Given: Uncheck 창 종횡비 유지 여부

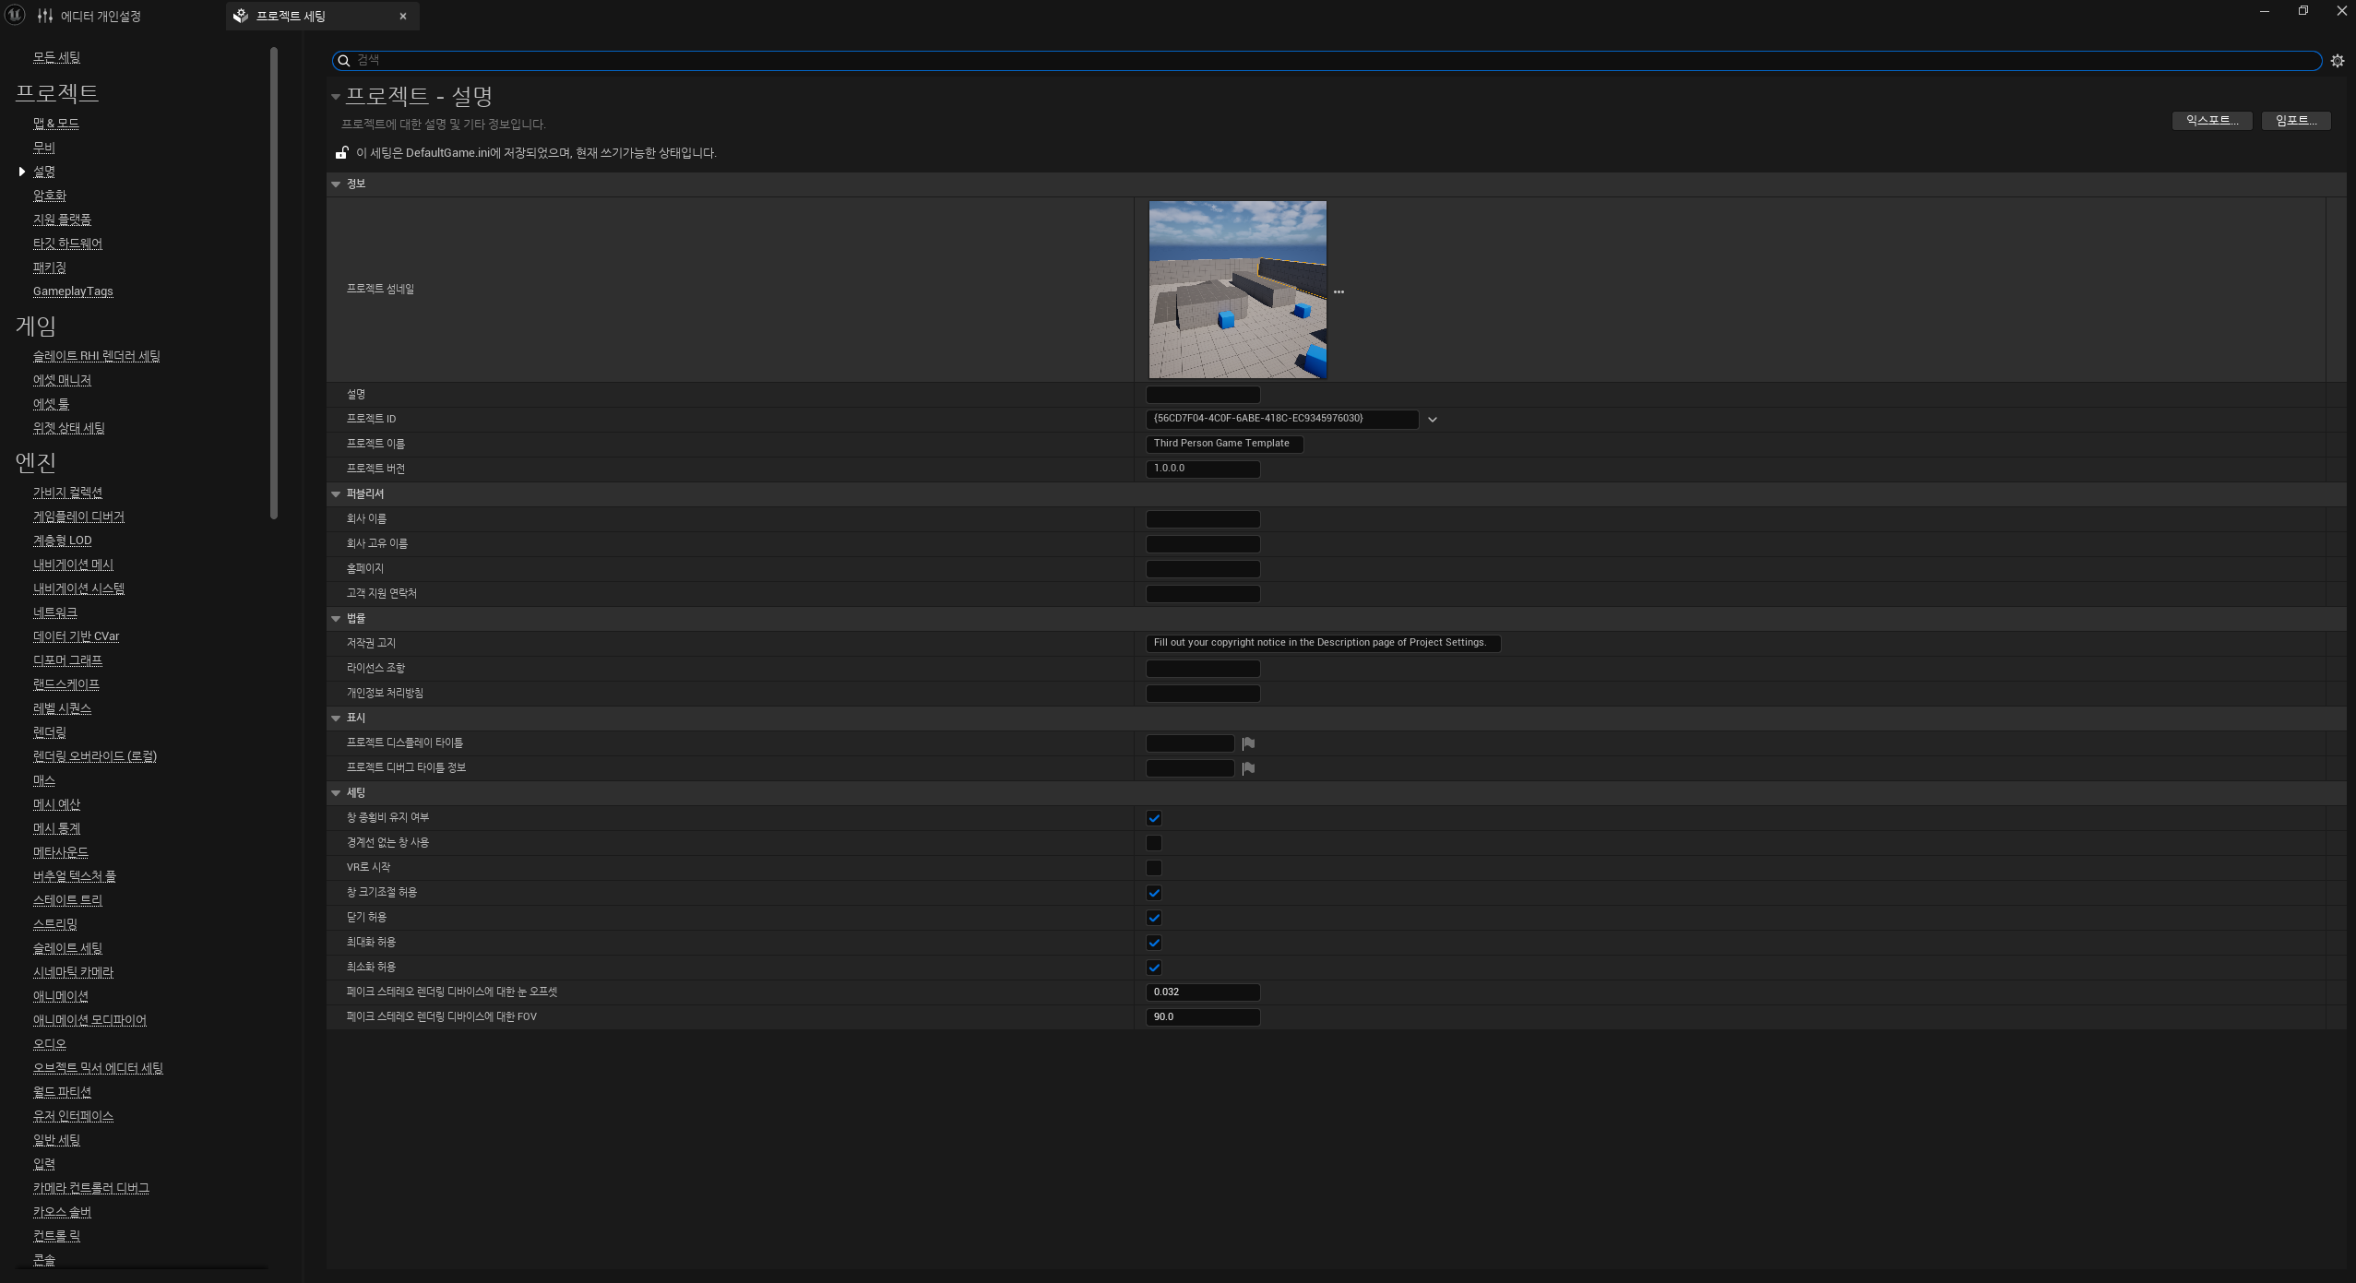Looking at the screenshot, I should tap(1153, 818).
